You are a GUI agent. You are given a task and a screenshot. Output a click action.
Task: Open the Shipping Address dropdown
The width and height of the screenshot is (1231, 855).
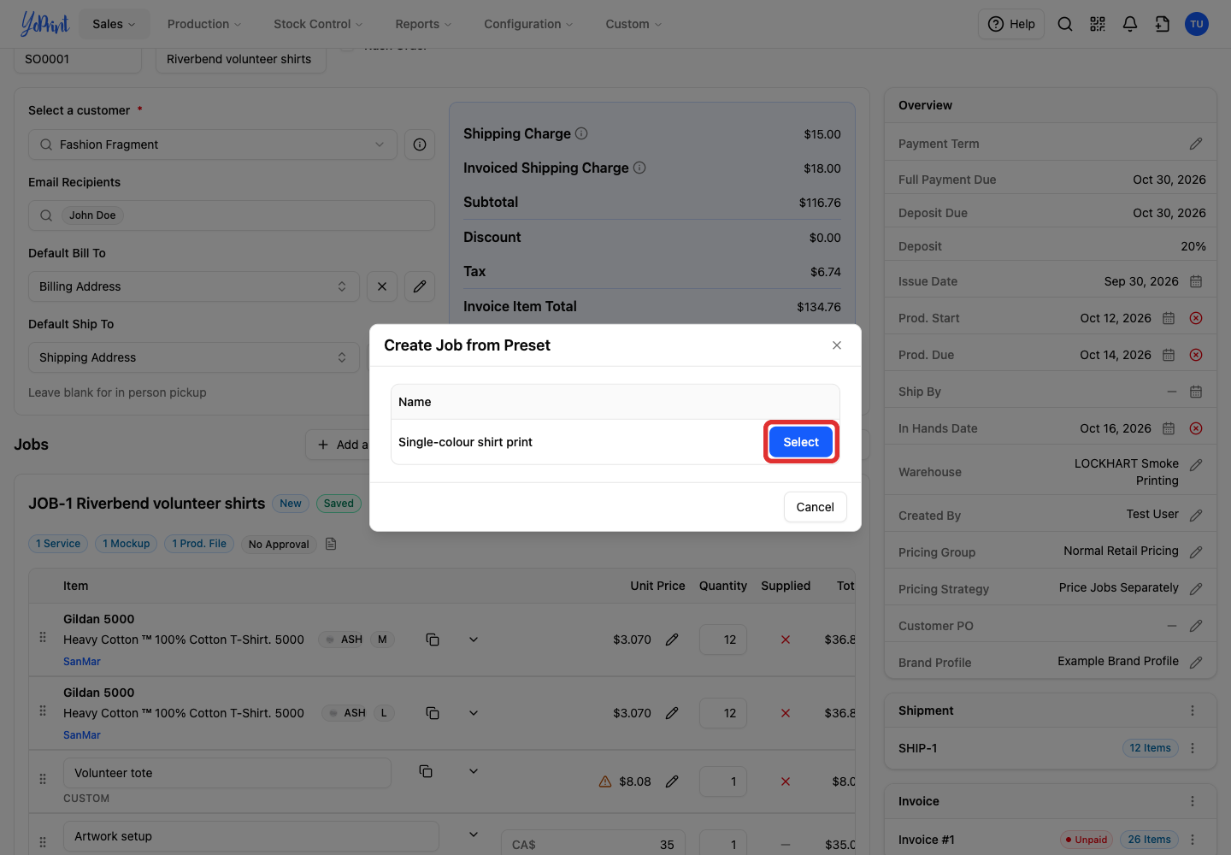click(x=194, y=357)
